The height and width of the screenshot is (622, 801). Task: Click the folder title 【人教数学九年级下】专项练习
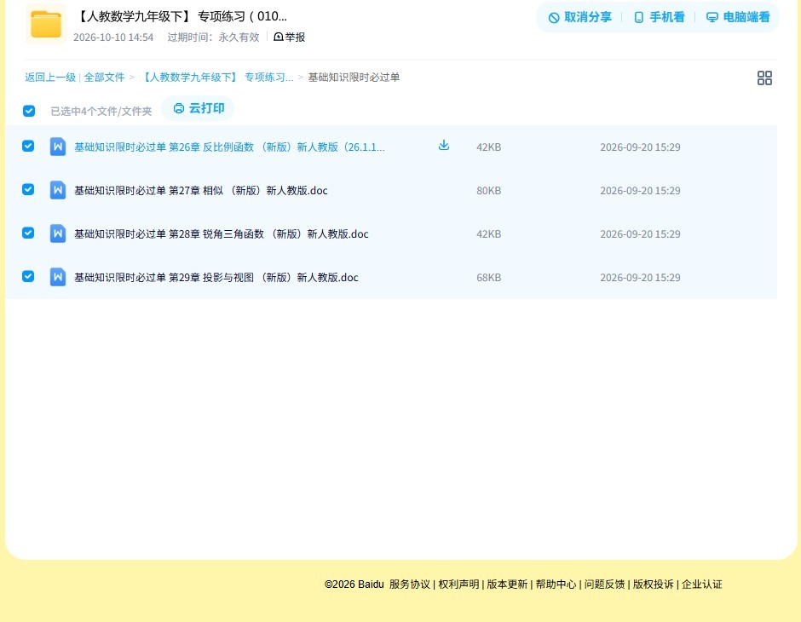(x=181, y=16)
